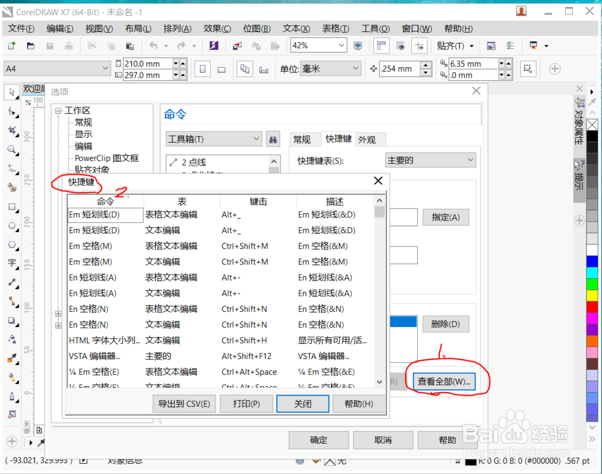Select the PowerClip 图文框 tree item
This screenshot has height=474, width=602.
coord(107,158)
